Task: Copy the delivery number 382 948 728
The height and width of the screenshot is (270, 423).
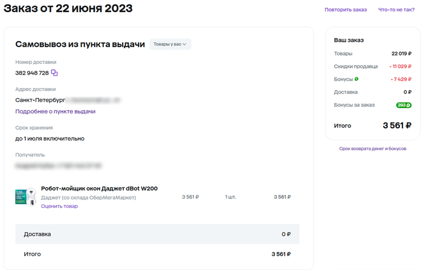Action: tap(54, 73)
